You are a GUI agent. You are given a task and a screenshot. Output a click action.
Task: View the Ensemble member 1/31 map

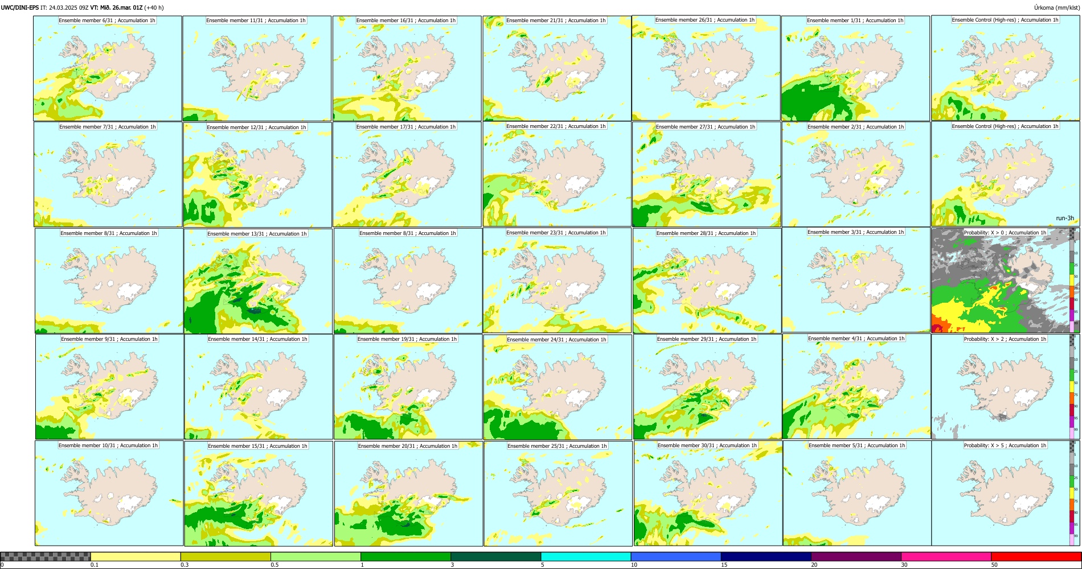pyautogui.click(x=855, y=68)
